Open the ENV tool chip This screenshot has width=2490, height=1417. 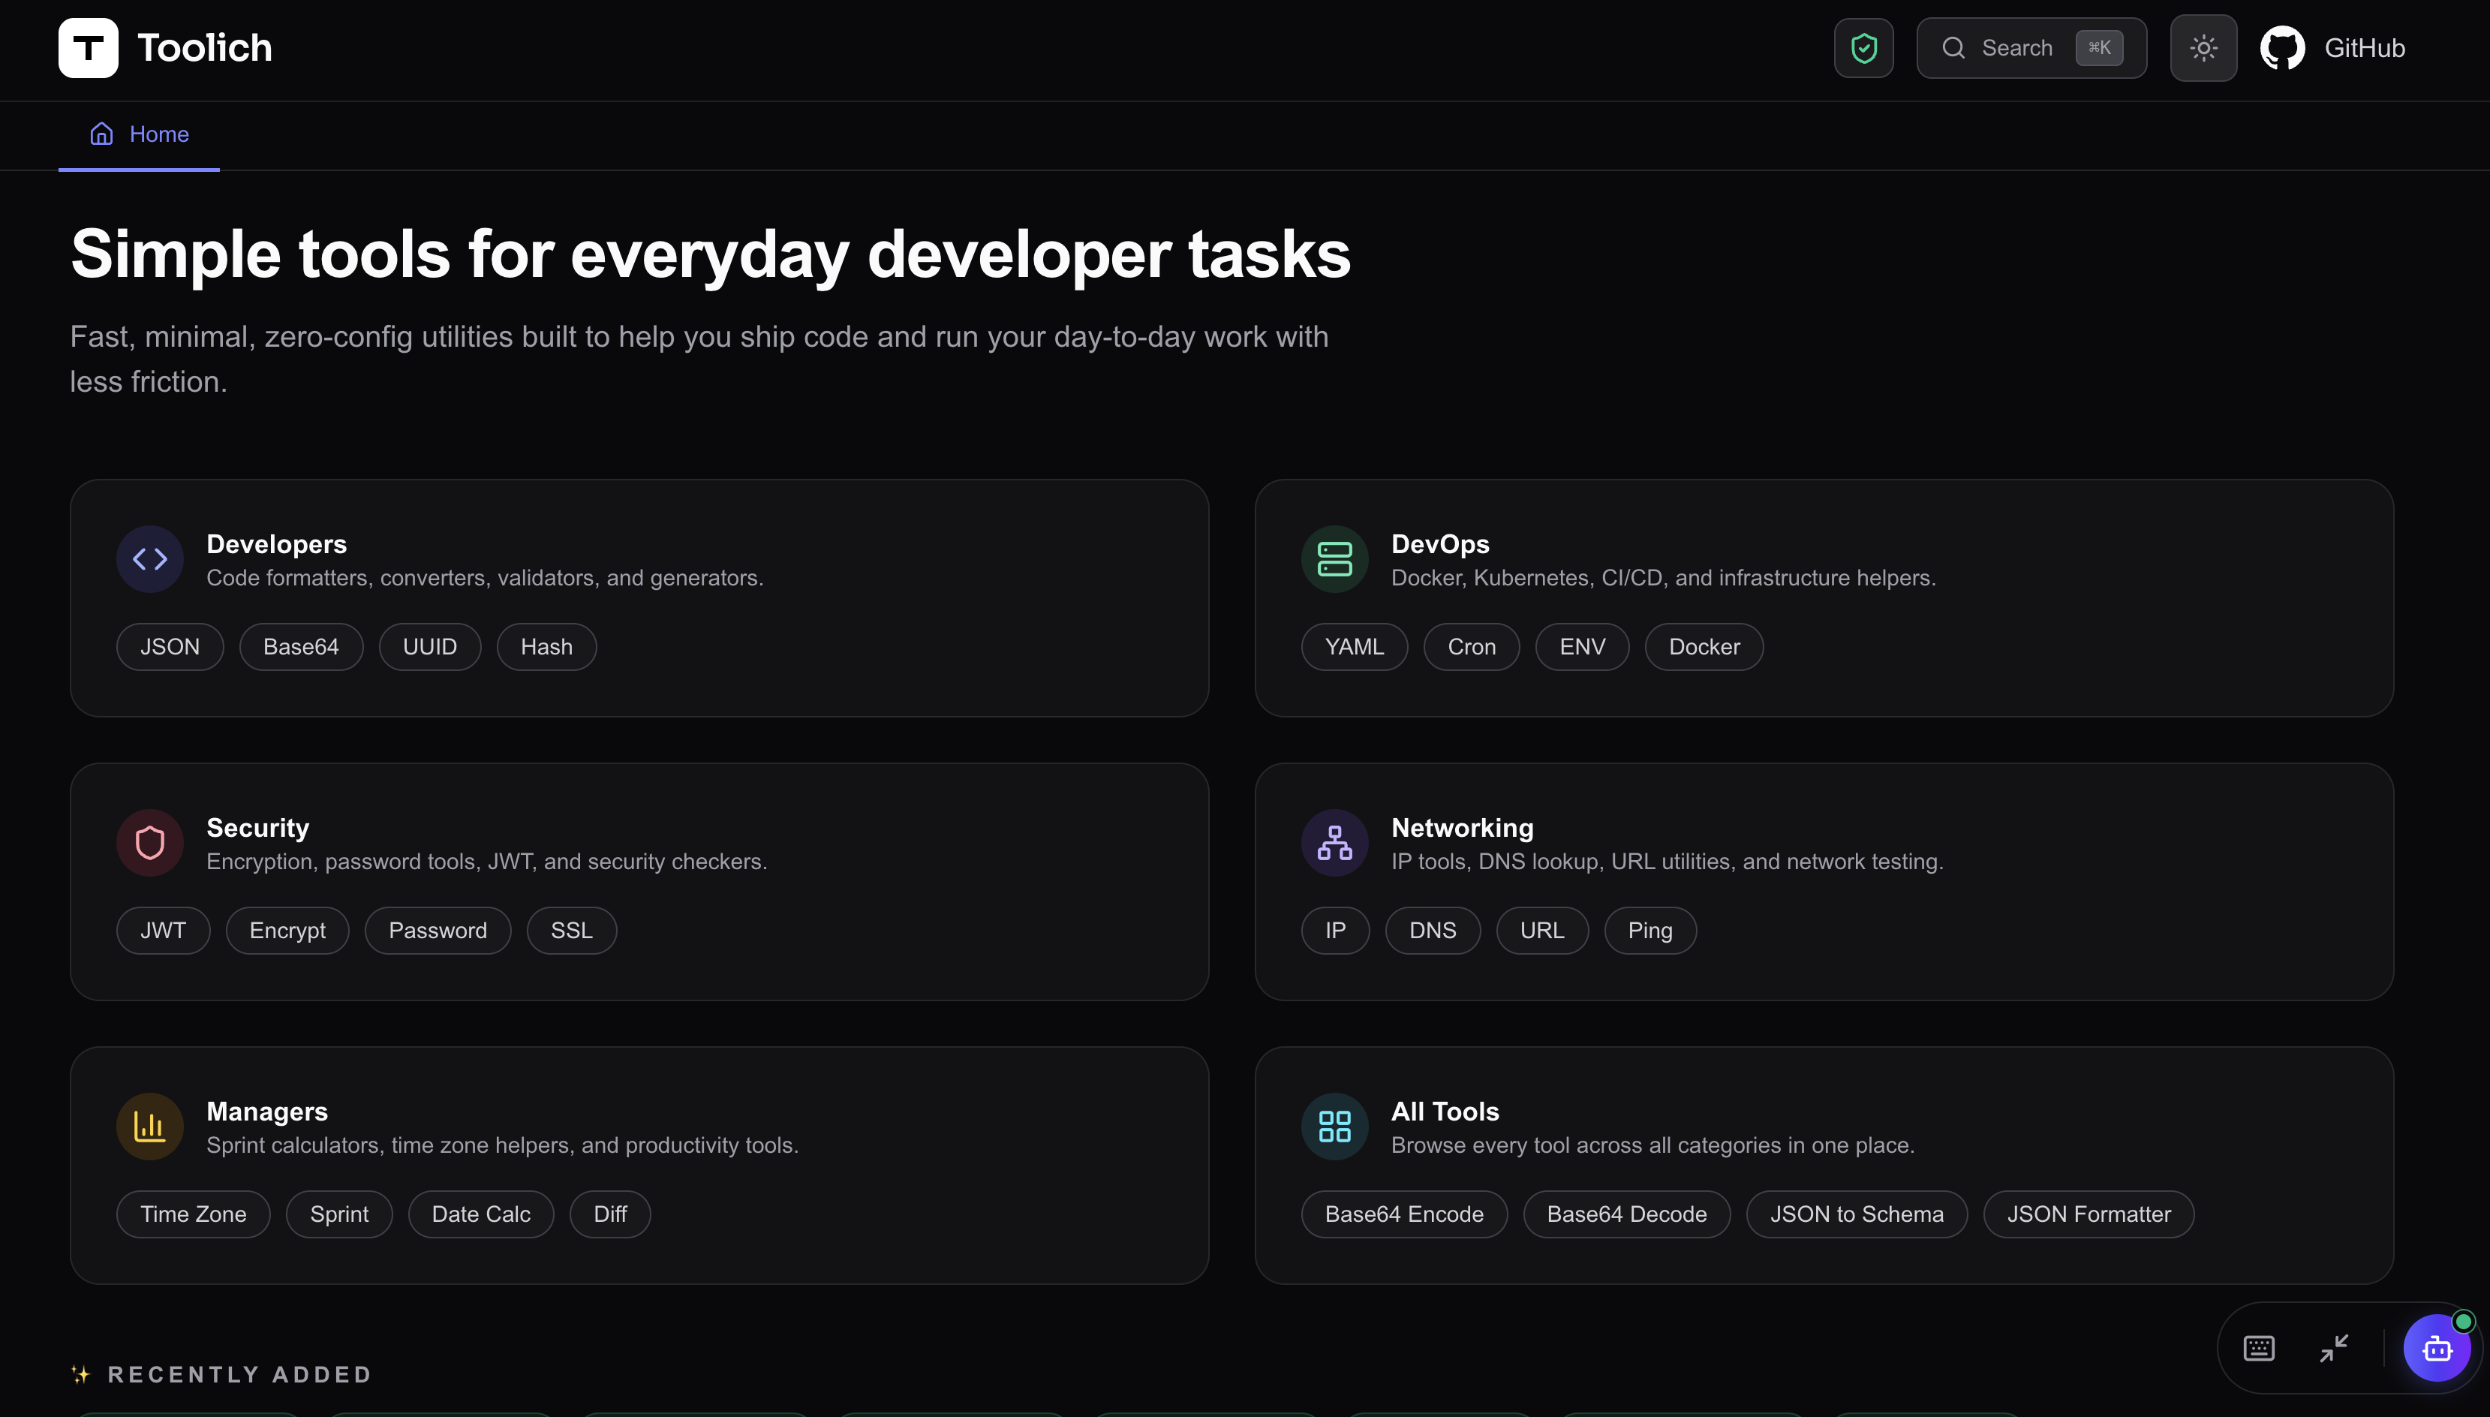tap(1582, 647)
